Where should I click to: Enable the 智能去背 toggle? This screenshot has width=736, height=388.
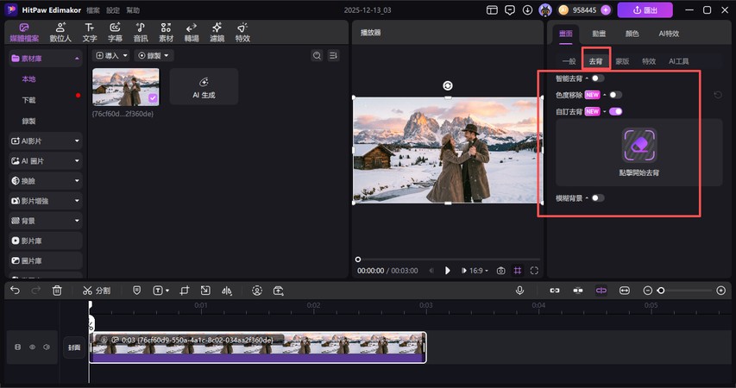pos(597,78)
